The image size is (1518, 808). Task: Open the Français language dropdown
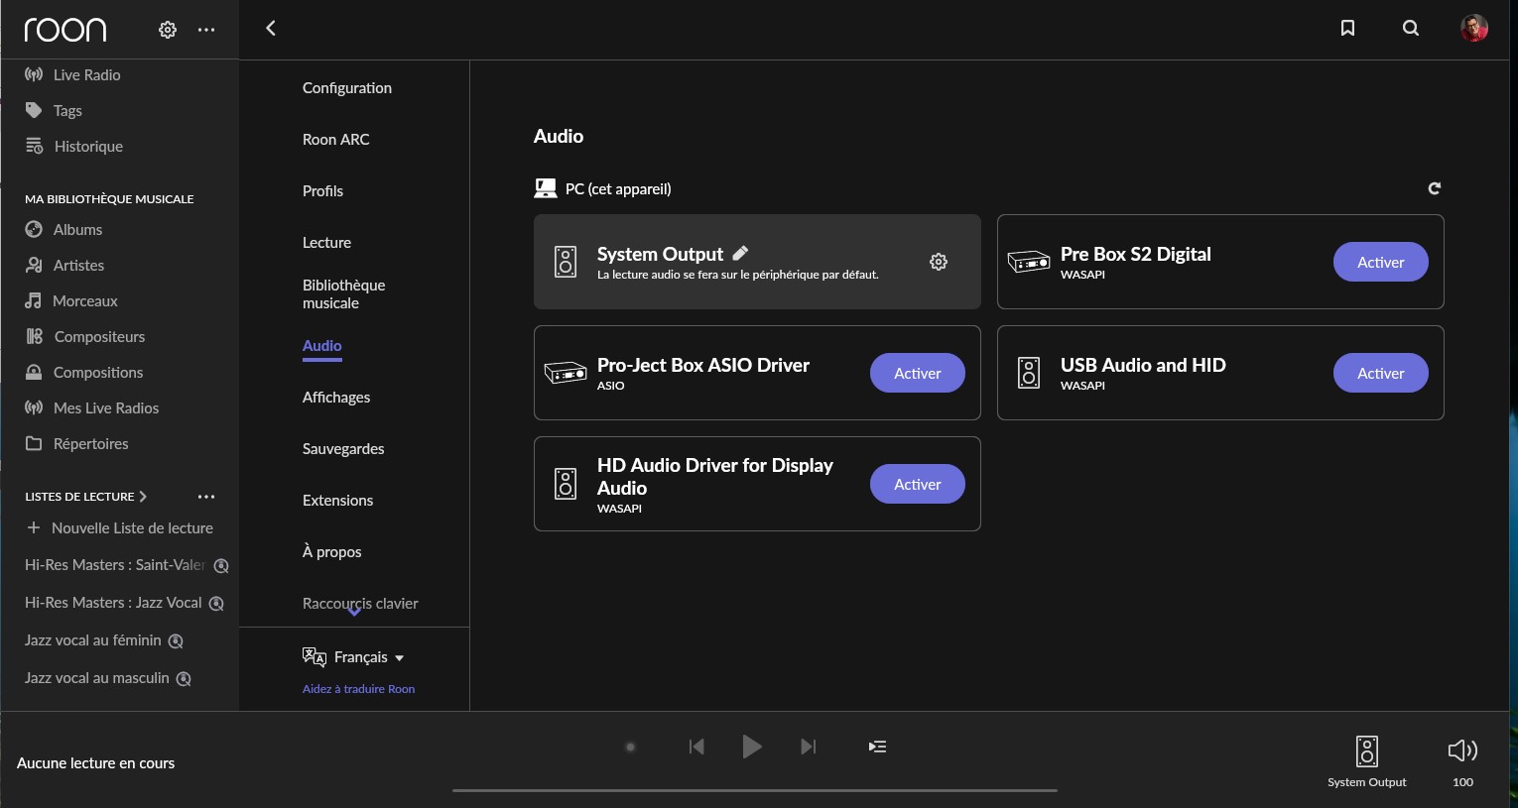click(353, 657)
